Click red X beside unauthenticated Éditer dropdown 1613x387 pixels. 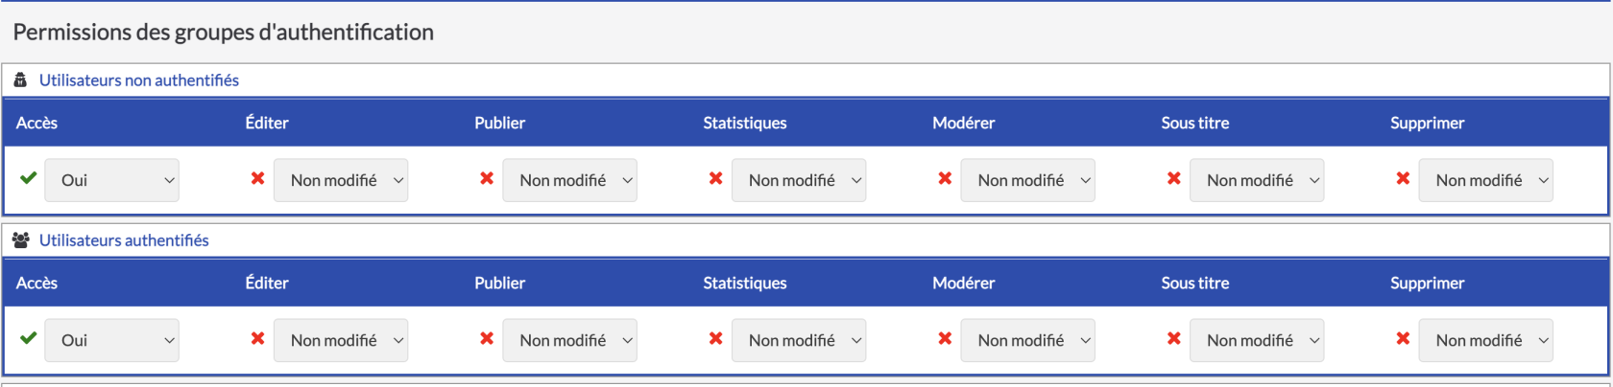[x=257, y=179]
